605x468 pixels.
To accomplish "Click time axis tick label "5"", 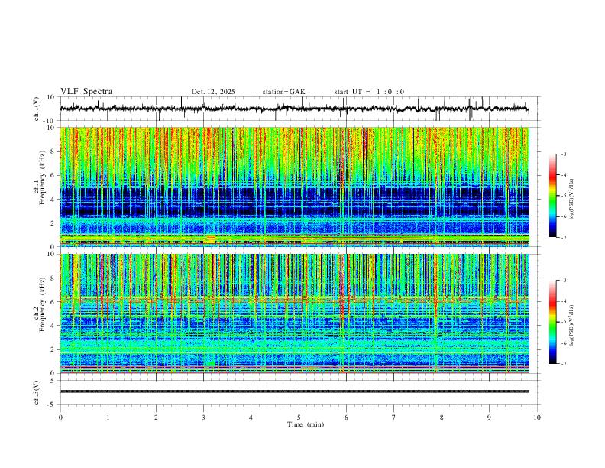I will [x=299, y=418].
